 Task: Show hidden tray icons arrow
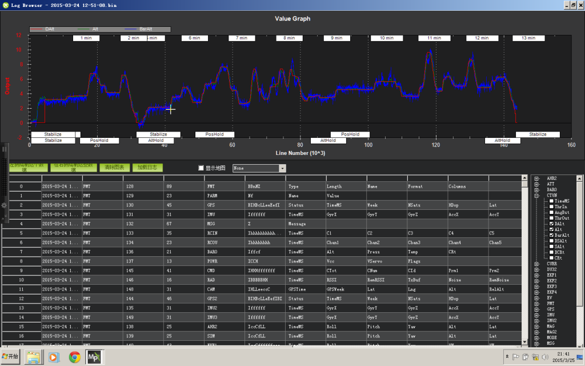(507, 357)
